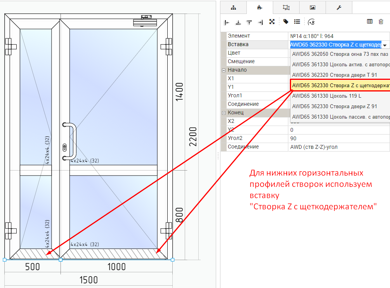Pick highlighted 'Створка Z с щеткодержателем' option

pos(340,86)
